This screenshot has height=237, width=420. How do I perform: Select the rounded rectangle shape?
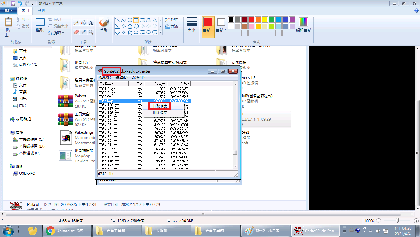click(142, 20)
